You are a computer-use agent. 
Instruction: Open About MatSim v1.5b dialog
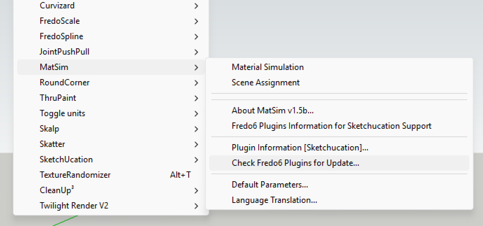[272, 111]
